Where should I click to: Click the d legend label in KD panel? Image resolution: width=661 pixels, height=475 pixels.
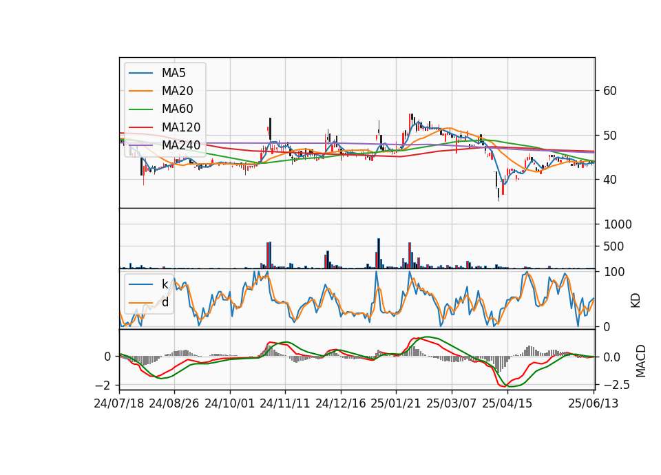[165, 302]
